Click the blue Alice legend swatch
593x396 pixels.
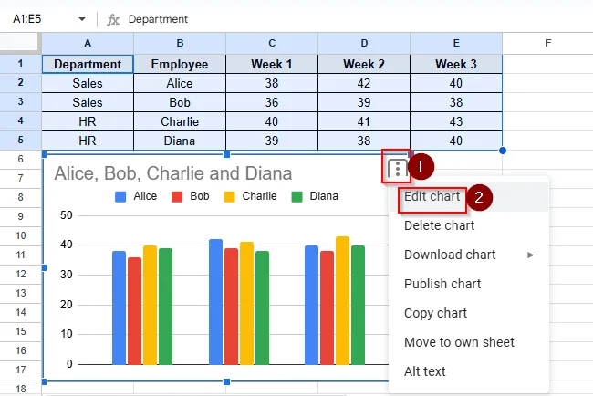click(x=120, y=197)
